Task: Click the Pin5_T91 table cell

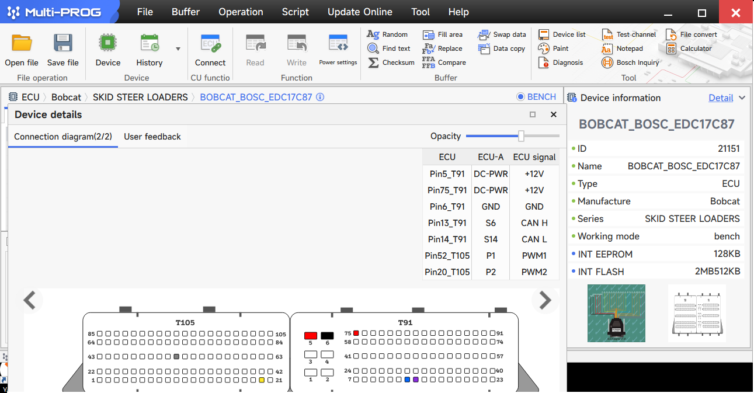Action: 447,174
